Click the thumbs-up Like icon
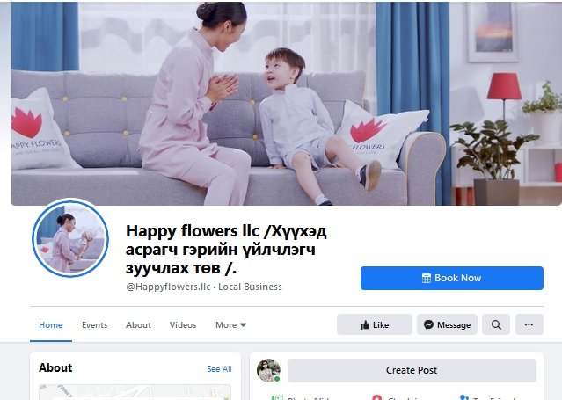Image resolution: width=562 pixels, height=400 pixels. [x=364, y=324]
